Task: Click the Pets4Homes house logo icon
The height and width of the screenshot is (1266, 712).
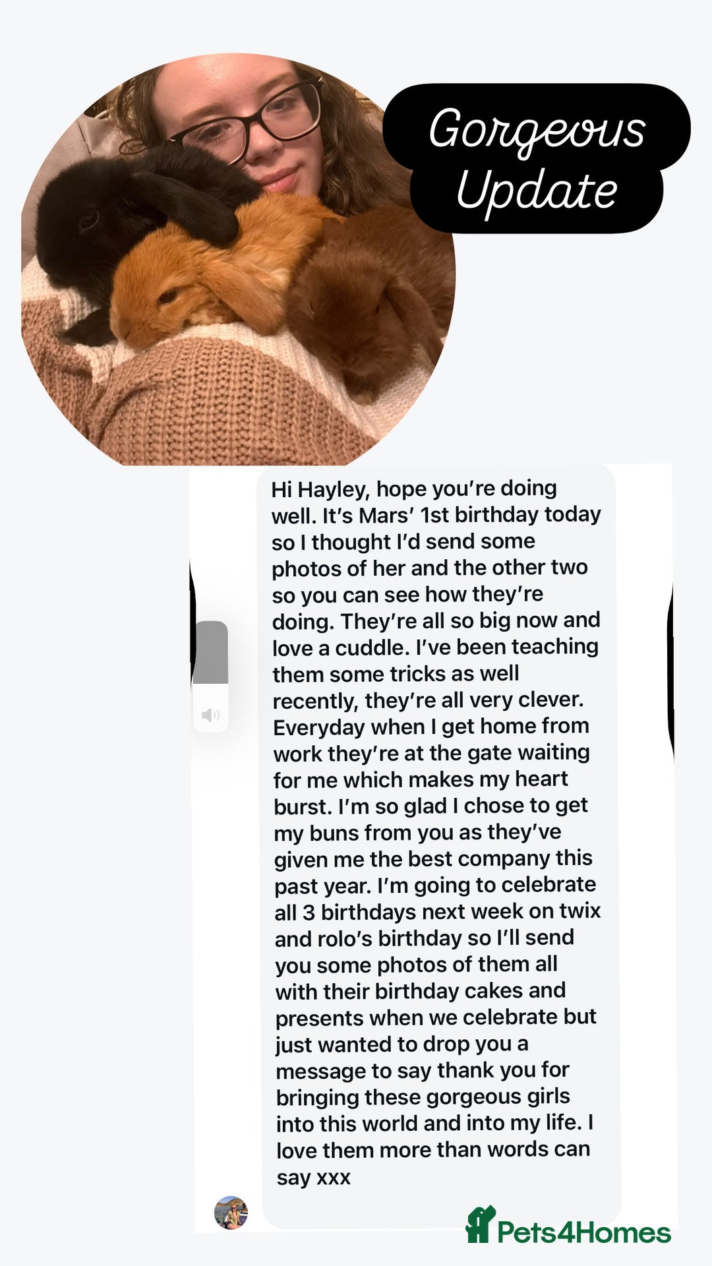Action: pos(481,1225)
